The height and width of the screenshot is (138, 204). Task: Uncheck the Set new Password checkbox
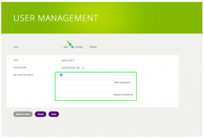point(61,75)
